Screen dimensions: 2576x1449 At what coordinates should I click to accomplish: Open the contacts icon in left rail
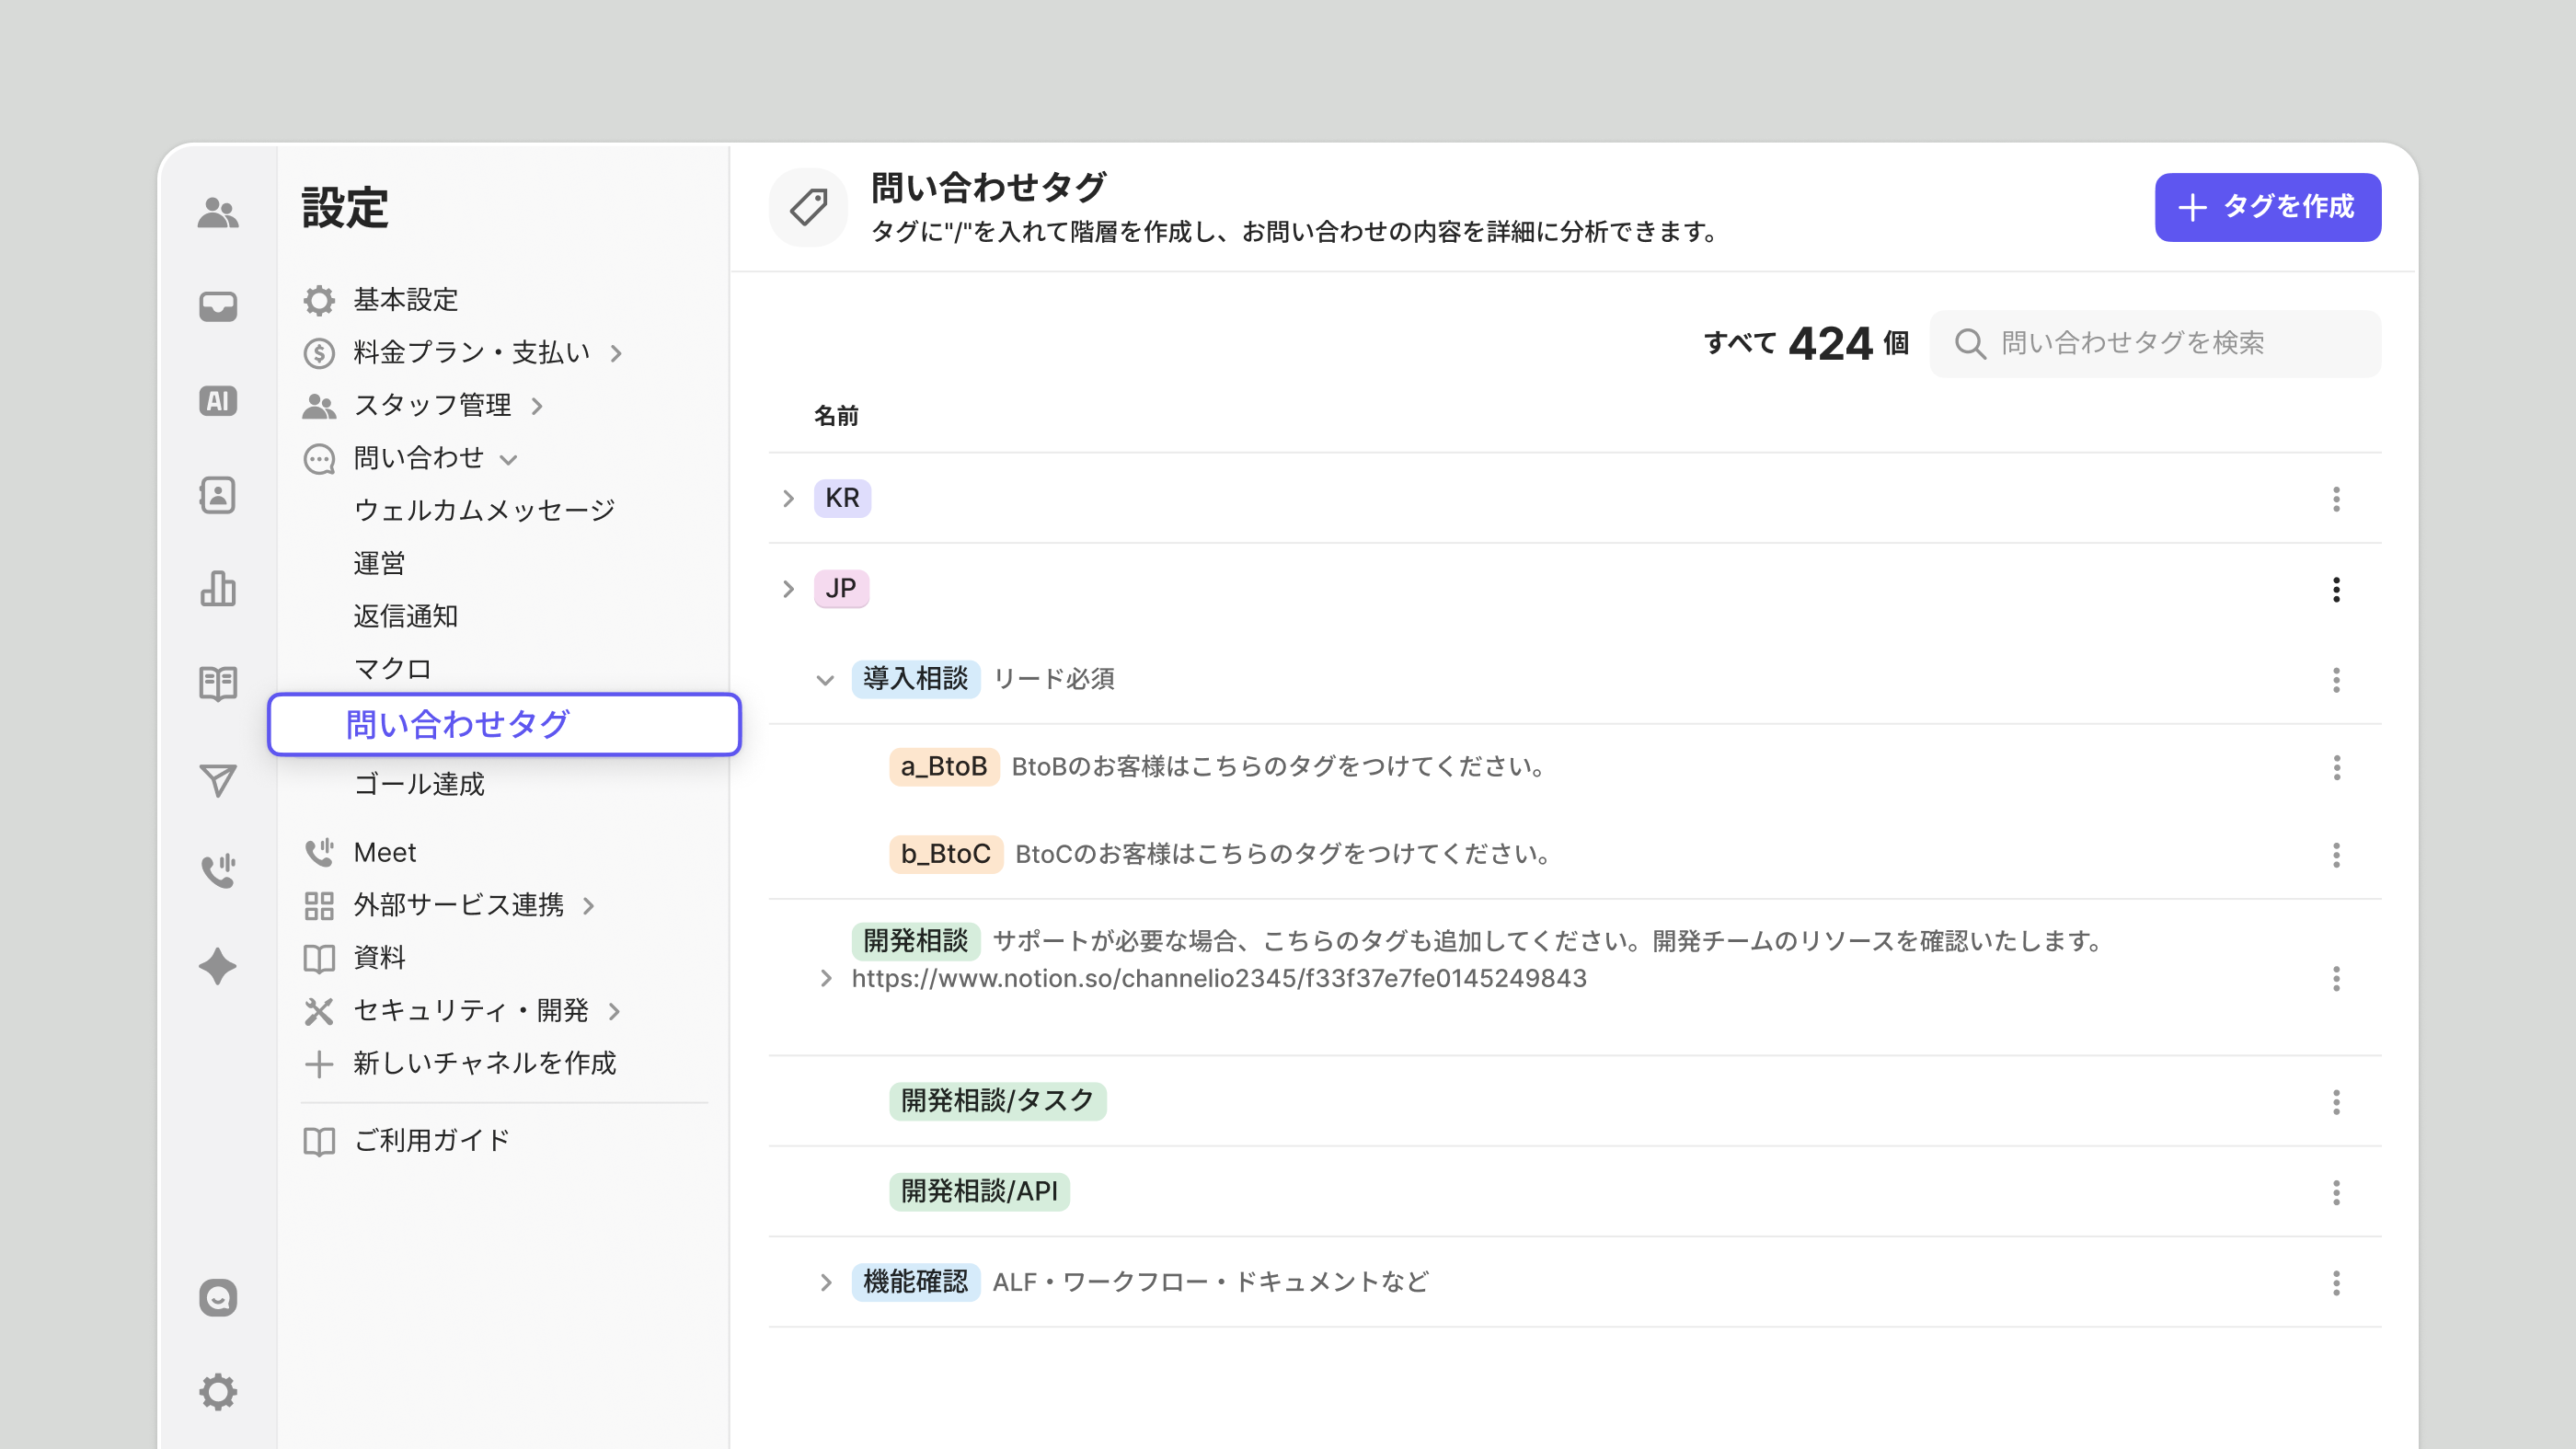point(217,495)
